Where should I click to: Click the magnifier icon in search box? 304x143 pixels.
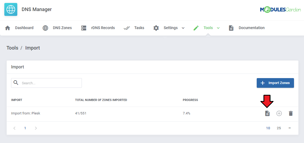16,83
